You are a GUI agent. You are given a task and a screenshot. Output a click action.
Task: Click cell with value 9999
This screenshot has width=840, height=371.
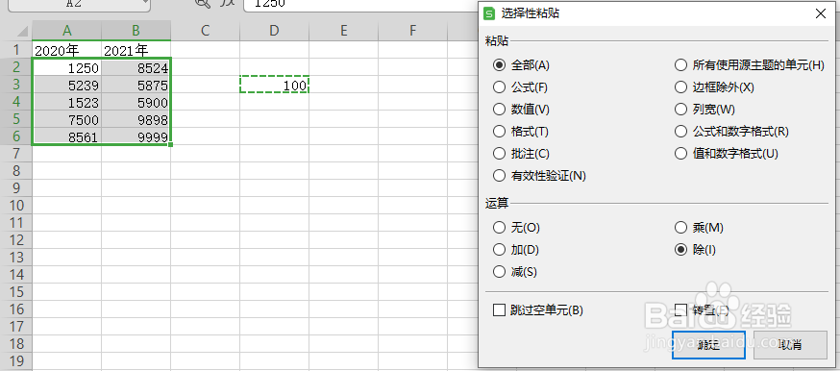(136, 136)
